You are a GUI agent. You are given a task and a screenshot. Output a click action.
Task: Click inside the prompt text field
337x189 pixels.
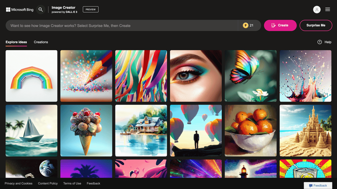[x=121, y=25]
